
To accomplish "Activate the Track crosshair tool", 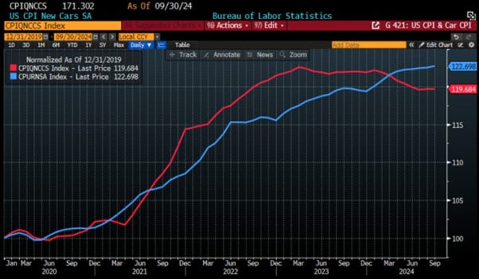I will pyautogui.click(x=183, y=55).
